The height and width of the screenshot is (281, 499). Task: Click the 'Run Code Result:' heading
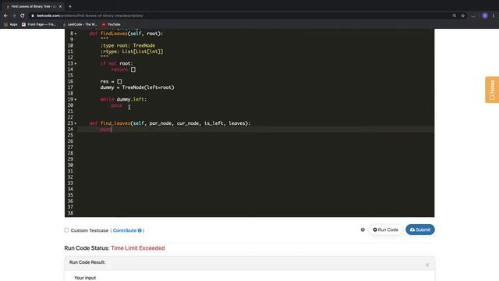coord(87,262)
